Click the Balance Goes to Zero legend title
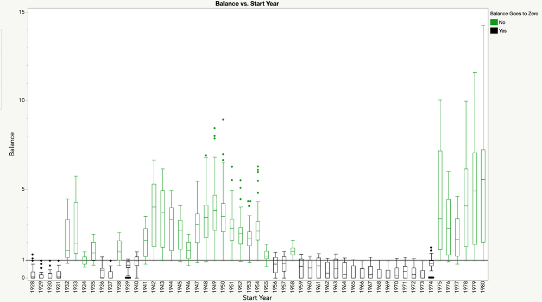This screenshot has height=302, width=542. (514, 14)
